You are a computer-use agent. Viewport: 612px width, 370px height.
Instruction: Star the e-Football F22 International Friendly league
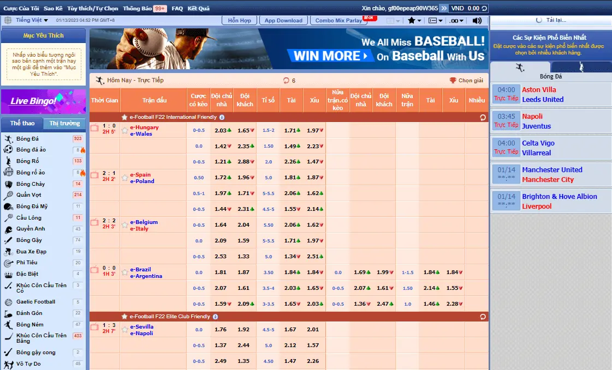pyautogui.click(x=124, y=117)
